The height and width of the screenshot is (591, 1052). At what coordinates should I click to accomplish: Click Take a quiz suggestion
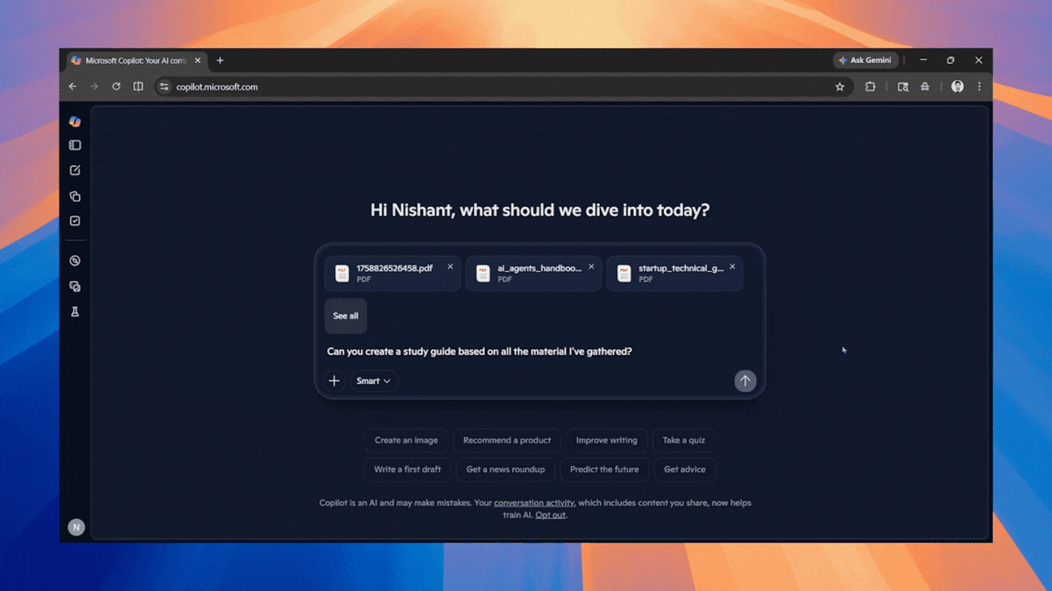tap(684, 441)
